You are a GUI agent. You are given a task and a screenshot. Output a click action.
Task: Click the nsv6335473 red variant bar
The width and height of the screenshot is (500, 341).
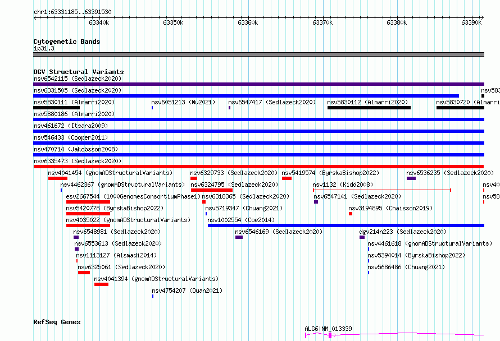click(258, 167)
